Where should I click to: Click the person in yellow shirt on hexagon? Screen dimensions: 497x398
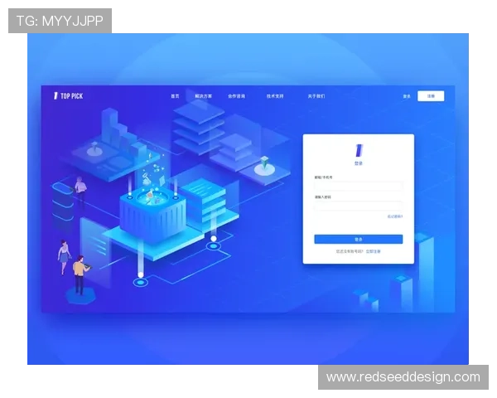80,273
